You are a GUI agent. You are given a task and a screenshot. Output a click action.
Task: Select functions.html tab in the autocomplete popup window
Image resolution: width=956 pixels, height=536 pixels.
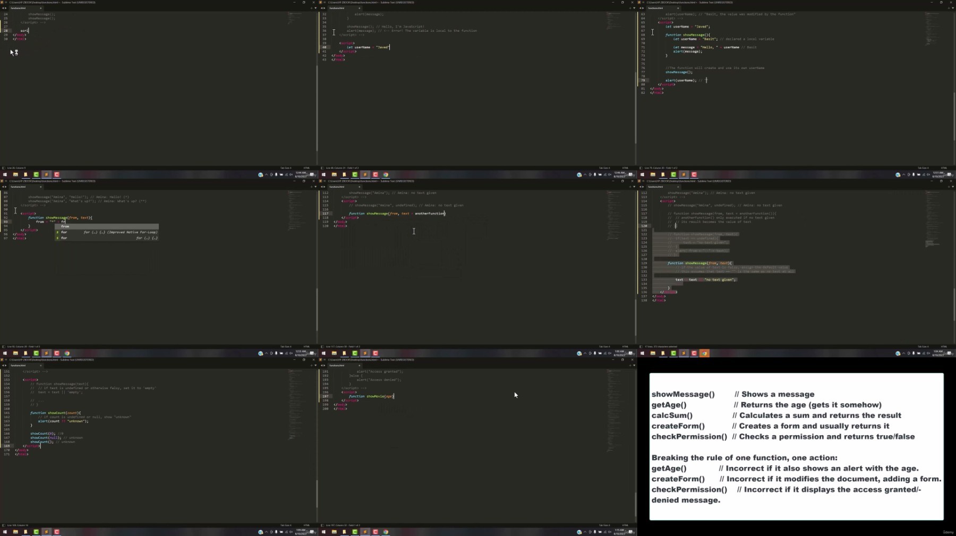(x=25, y=187)
